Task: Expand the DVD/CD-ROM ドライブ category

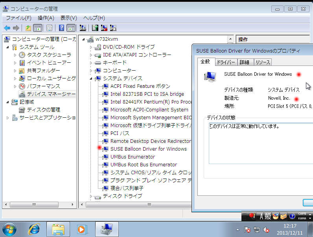Action: [x=91, y=47]
